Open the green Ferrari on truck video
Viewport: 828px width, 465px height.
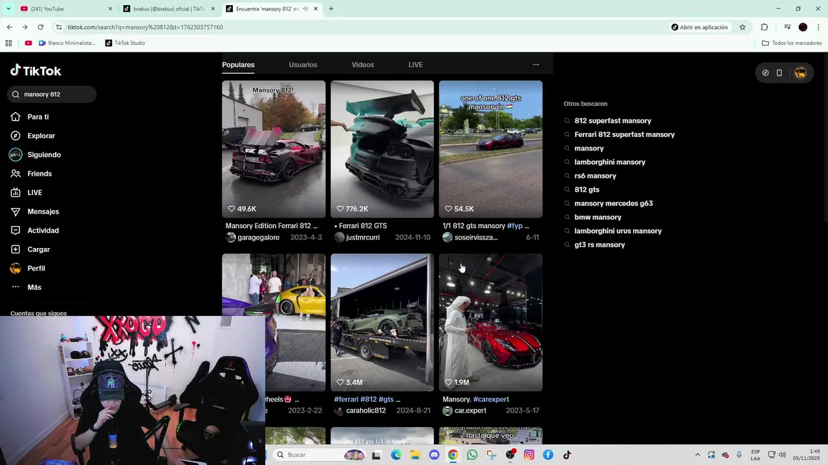point(382,322)
